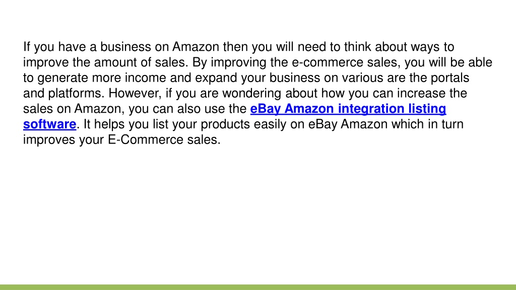Click the word 'However,' in the paragraph
Screen dimensions: 516x290
click(135, 93)
